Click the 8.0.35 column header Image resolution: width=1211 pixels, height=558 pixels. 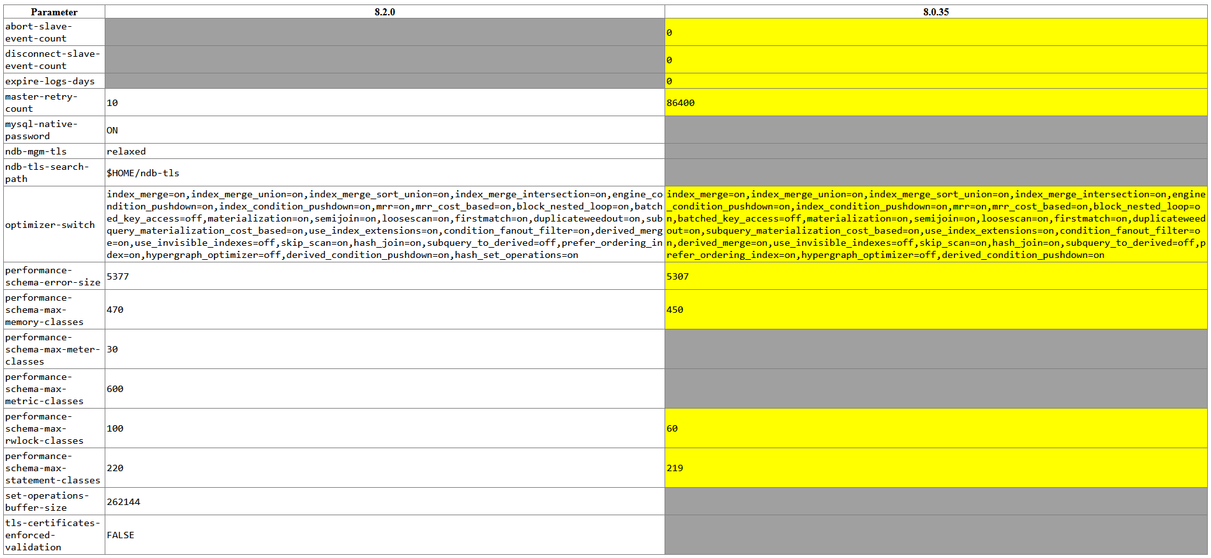pos(936,11)
